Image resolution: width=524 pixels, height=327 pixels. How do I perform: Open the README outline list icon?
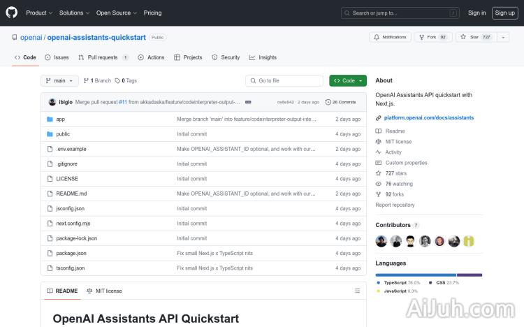[357, 291]
